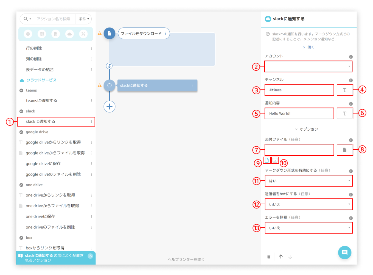This screenshot has width=373, height=275.
Task: Select the cloud service category icon
Action: pyautogui.click(x=69, y=34)
